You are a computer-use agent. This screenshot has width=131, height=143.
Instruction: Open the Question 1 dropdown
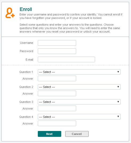[79, 72]
